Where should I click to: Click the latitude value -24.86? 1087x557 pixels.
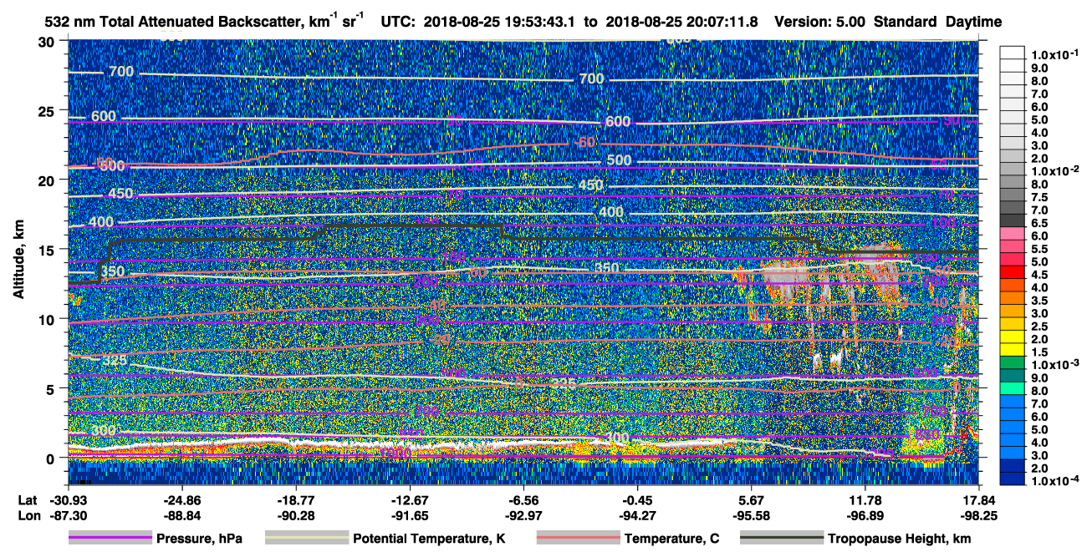181,501
